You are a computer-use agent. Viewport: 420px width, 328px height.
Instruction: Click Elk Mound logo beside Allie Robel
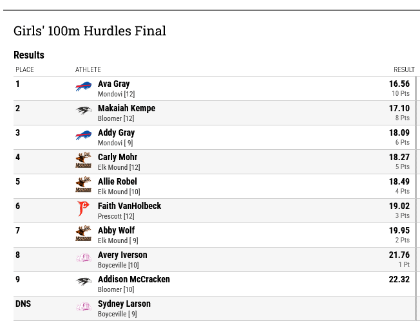click(83, 184)
